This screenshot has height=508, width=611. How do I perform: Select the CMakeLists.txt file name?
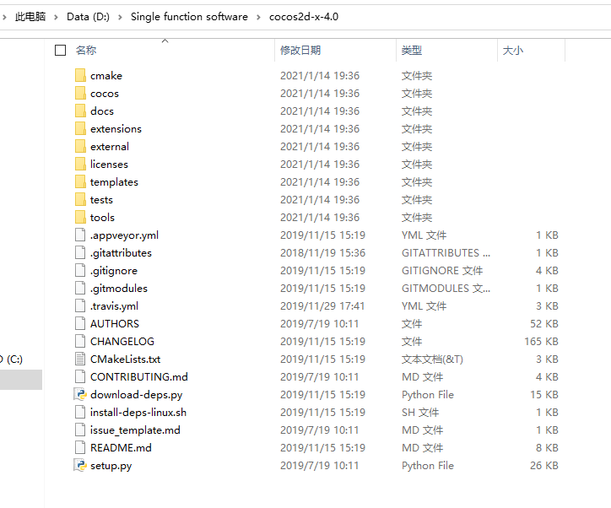(x=126, y=359)
